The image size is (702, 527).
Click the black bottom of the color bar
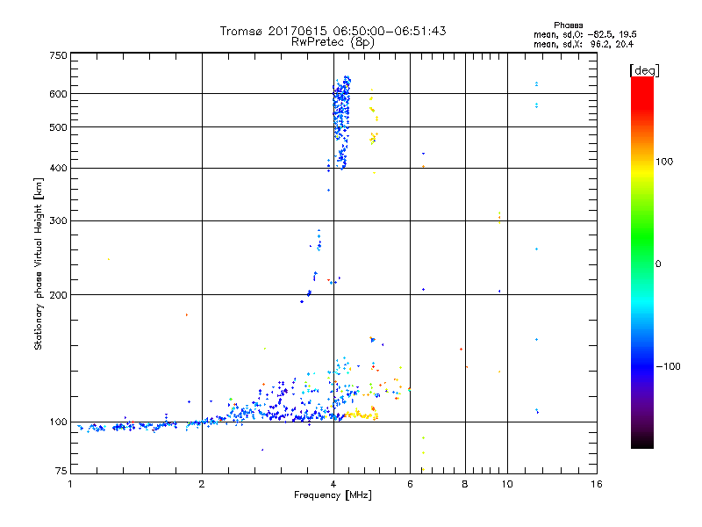coord(642,442)
